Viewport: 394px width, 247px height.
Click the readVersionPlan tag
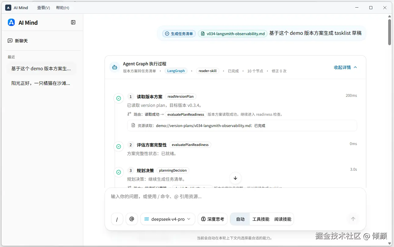click(x=181, y=96)
